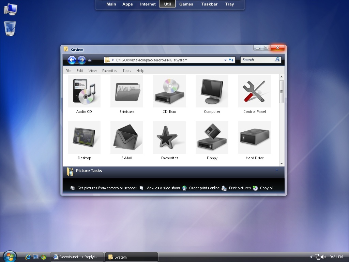349x262 pixels.
Task: Open the address bar history dropdown
Action: pos(225,60)
